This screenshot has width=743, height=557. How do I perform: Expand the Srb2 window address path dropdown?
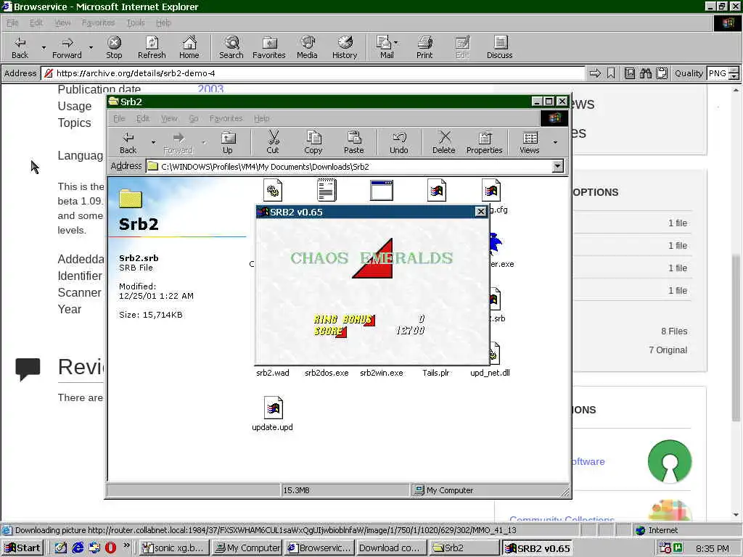point(558,166)
